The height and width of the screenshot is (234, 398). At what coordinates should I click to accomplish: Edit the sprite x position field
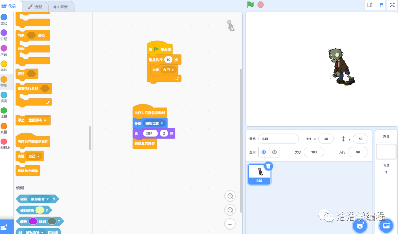click(326, 139)
